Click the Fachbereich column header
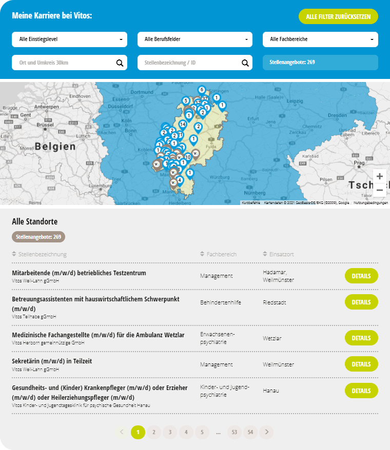 click(x=222, y=254)
